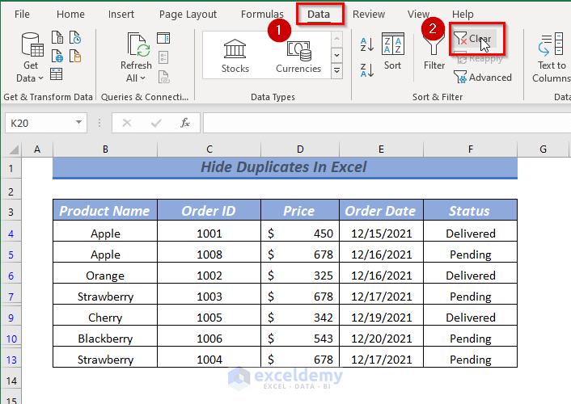This screenshot has height=404, width=571.
Task: Sort Z to A descending
Action: pyautogui.click(x=367, y=69)
